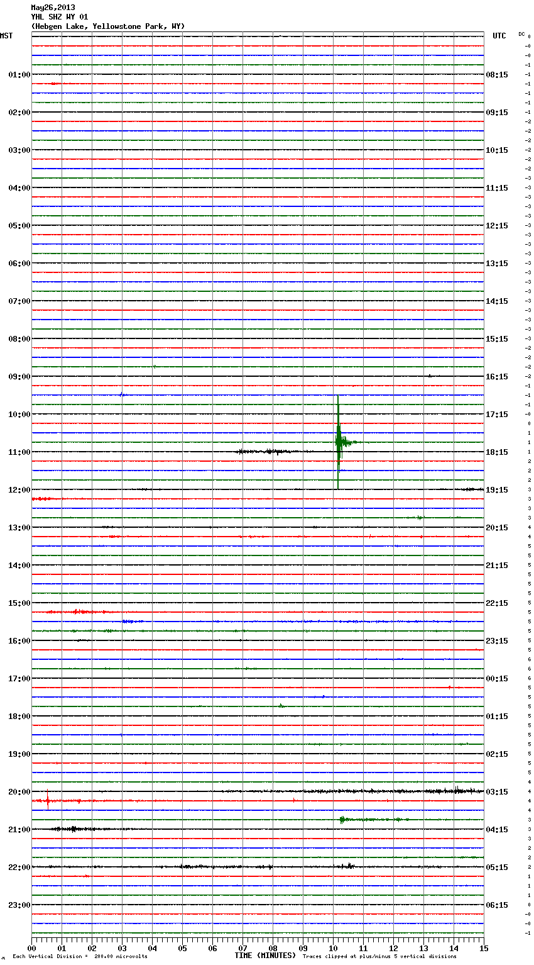534x965 pixels.
Task: Click the 23:15 UTC row label
Action: coord(497,641)
